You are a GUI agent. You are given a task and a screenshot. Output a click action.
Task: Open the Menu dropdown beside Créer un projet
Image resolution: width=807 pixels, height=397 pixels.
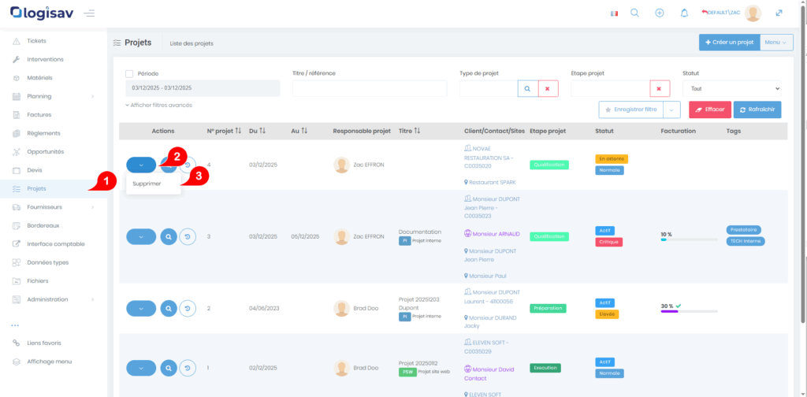click(776, 43)
